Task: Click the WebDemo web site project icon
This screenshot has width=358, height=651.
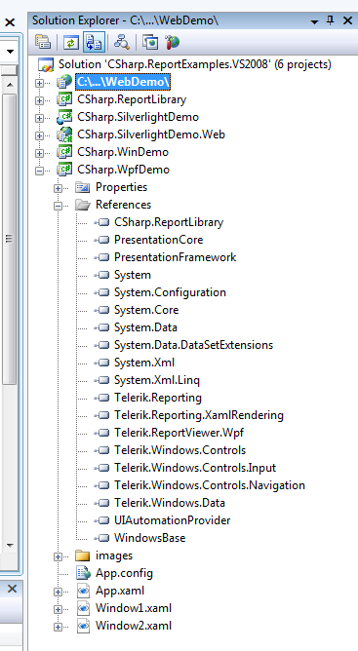Action: (64, 82)
